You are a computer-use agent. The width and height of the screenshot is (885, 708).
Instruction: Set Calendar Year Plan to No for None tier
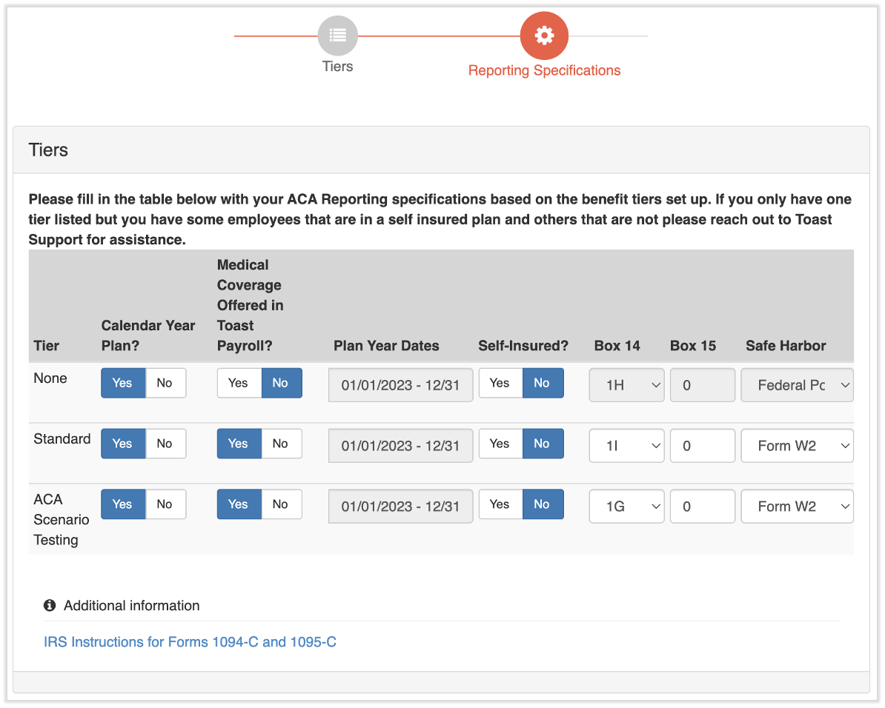(x=165, y=383)
